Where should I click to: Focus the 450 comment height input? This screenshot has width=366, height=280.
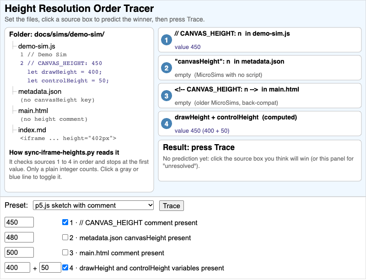pos(19,222)
